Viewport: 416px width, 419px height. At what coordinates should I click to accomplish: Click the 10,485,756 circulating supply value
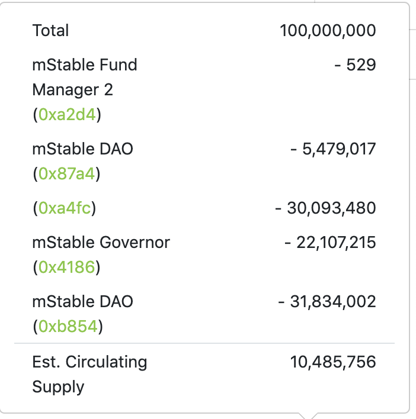[333, 362]
